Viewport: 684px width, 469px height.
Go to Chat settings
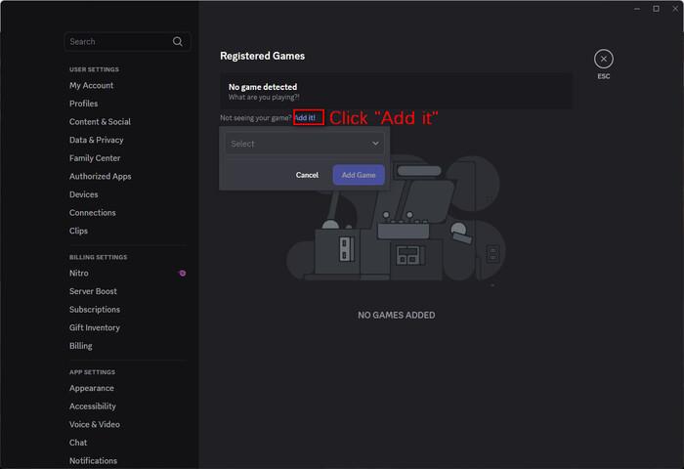pos(78,443)
